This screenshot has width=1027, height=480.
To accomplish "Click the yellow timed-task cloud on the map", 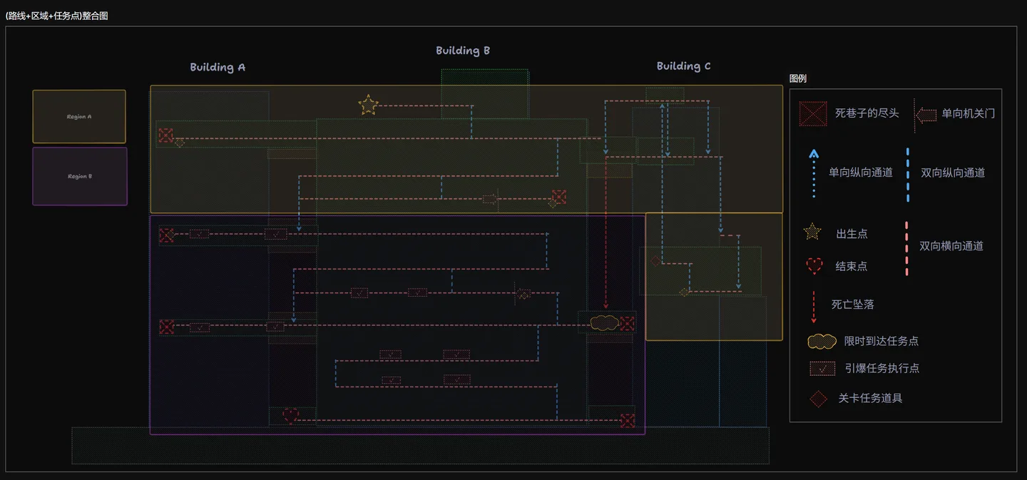I will [x=603, y=323].
